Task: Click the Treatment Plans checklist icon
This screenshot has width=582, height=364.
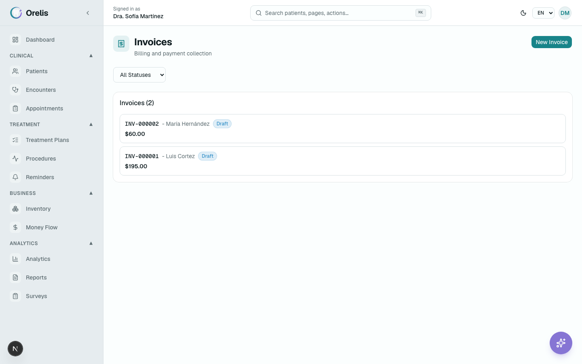Action: click(15, 140)
